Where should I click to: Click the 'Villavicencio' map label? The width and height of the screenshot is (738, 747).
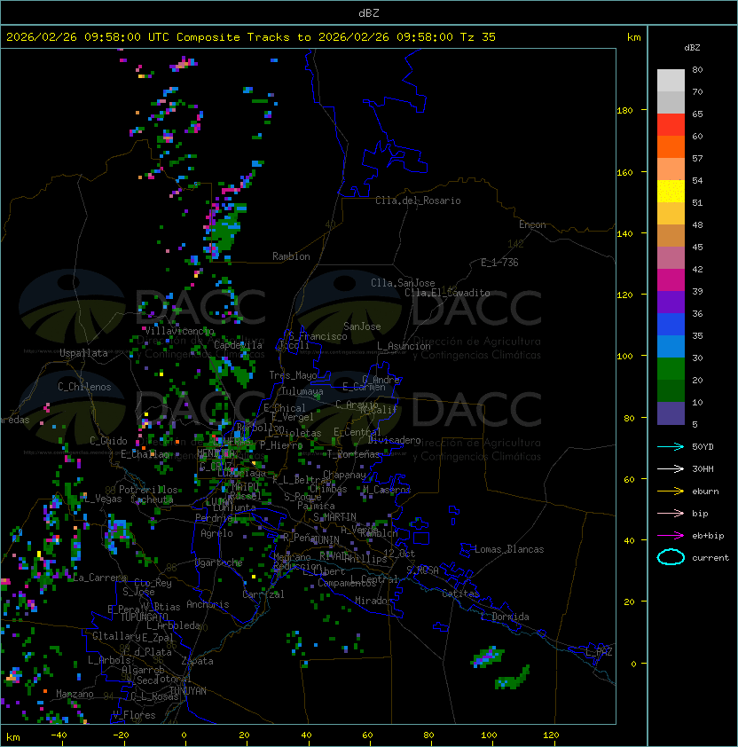[179, 331]
